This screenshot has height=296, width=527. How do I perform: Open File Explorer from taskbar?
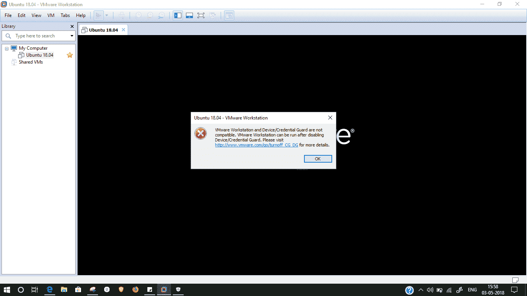click(64, 289)
